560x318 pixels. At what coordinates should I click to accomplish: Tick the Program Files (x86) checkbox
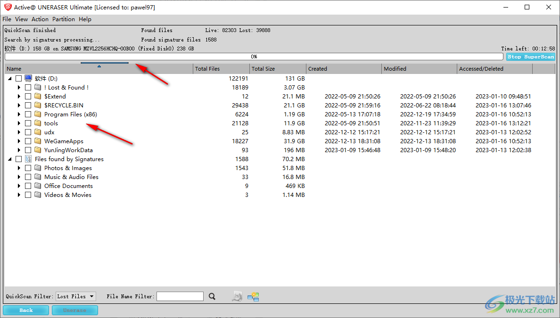point(28,114)
